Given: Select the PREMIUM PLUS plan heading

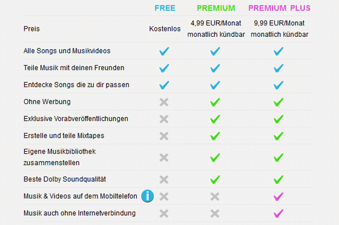Looking at the screenshot, I should coord(279,8).
